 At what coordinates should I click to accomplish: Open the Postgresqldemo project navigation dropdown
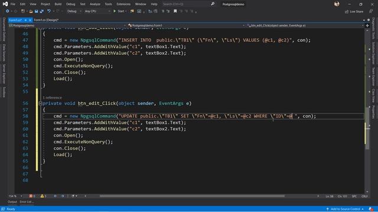(67, 25)
